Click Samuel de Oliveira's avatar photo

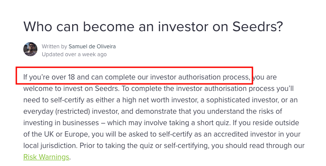(x=30, y=49)
